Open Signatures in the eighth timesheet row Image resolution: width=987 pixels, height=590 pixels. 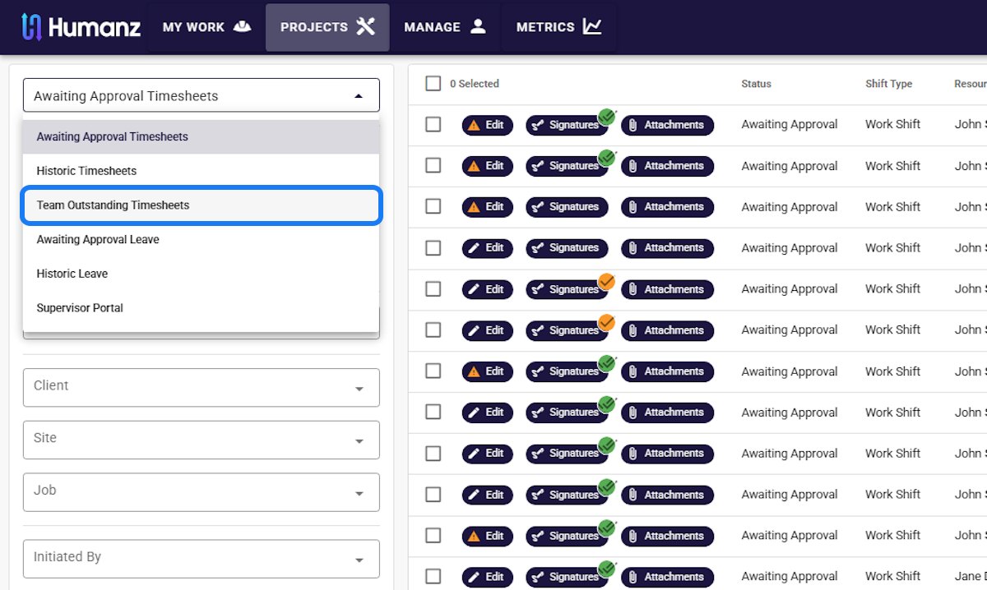567,413
